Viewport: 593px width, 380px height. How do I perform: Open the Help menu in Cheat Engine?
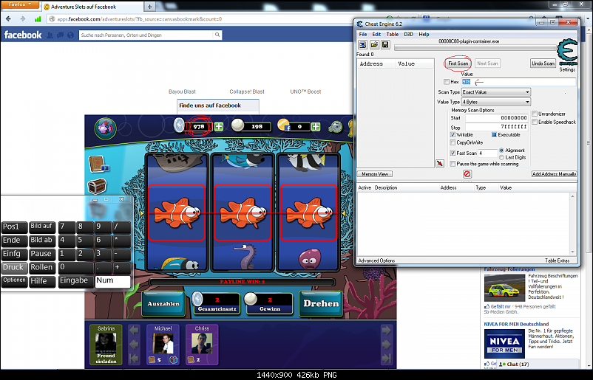click(x=424, y=34)
